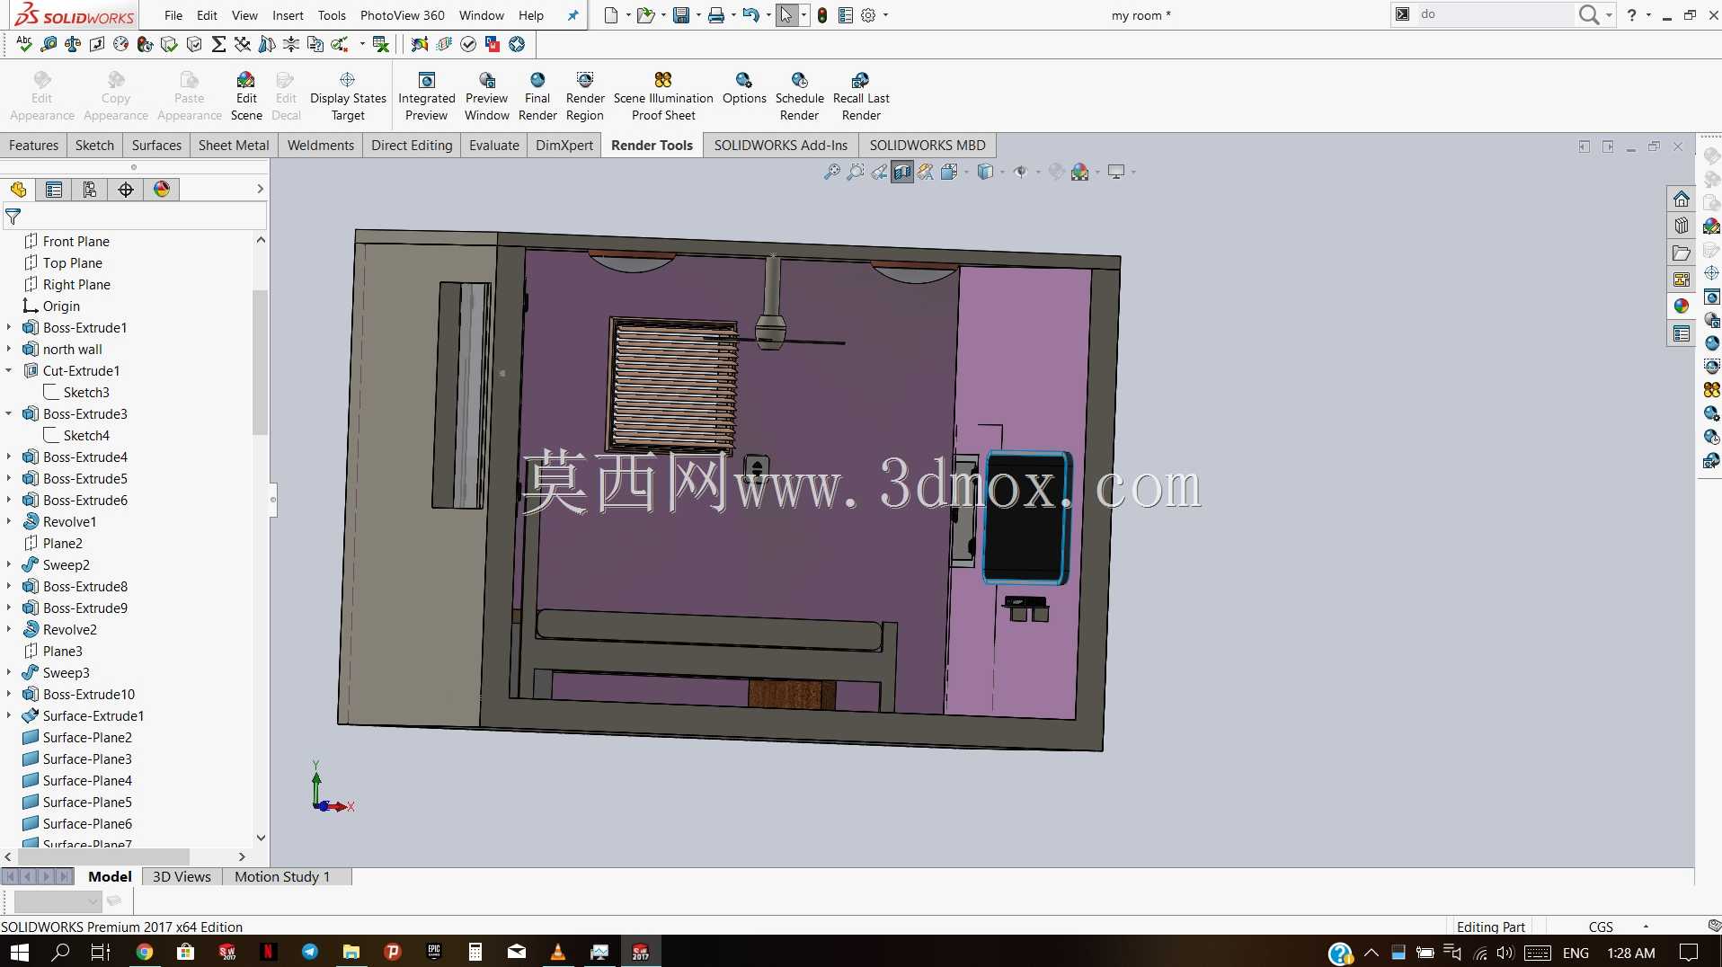1722x967 pixels.
Task: Expand the north wall feature
Action: point(9,350)
